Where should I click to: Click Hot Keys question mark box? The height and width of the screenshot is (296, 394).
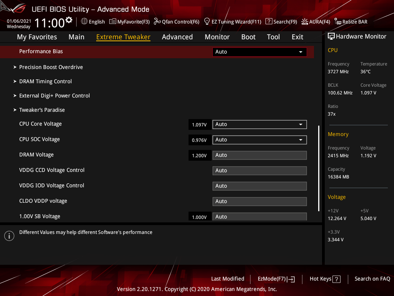click(x=336, y=279)
